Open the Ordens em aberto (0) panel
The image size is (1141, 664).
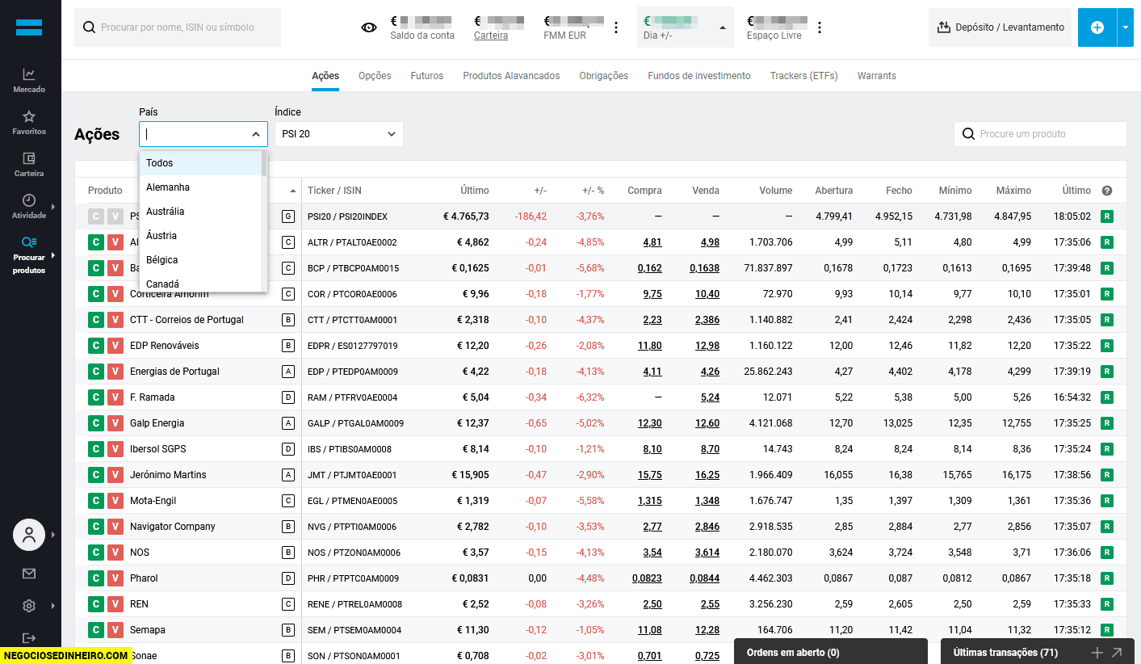click(x=831, y=652)
